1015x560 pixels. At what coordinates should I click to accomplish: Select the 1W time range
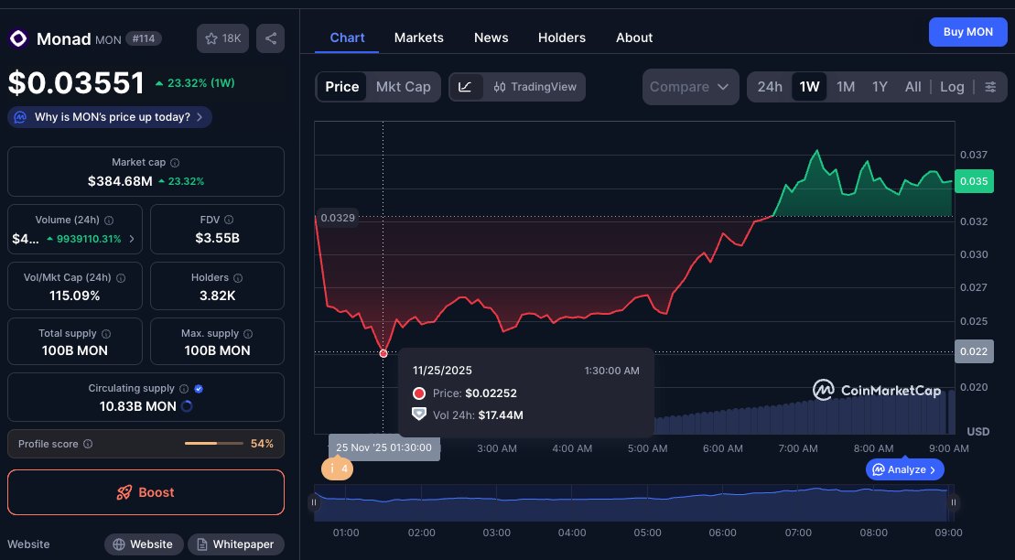[x=809, y=87]
